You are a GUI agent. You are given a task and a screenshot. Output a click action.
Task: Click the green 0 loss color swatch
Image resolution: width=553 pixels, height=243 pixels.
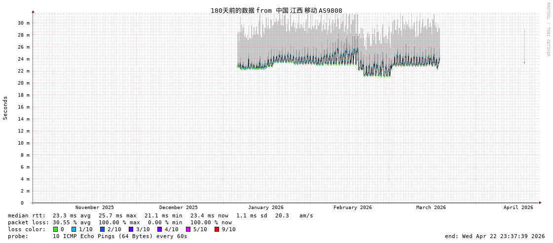coord(56,229)
